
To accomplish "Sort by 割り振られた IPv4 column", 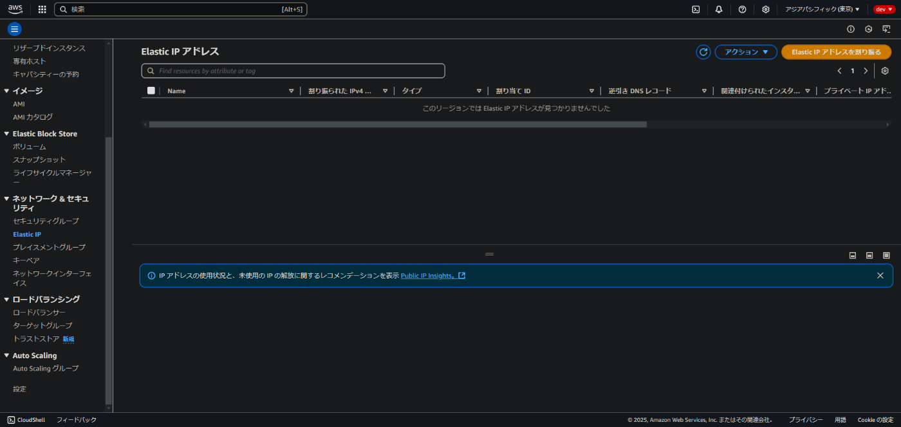I will [385, 91].
